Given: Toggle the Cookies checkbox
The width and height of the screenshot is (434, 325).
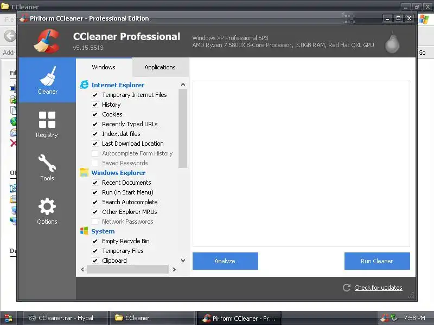Looking at the screenshot, I should tap(95, 114).
